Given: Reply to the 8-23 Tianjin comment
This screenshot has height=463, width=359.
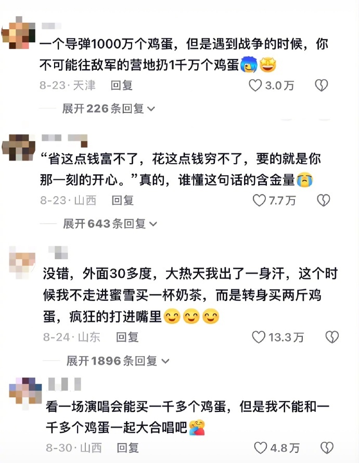Looking at the screenshot, I should tap(121, 86).
